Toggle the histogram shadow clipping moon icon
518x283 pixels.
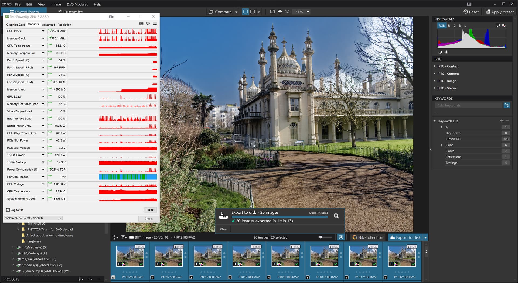(440, 52)
